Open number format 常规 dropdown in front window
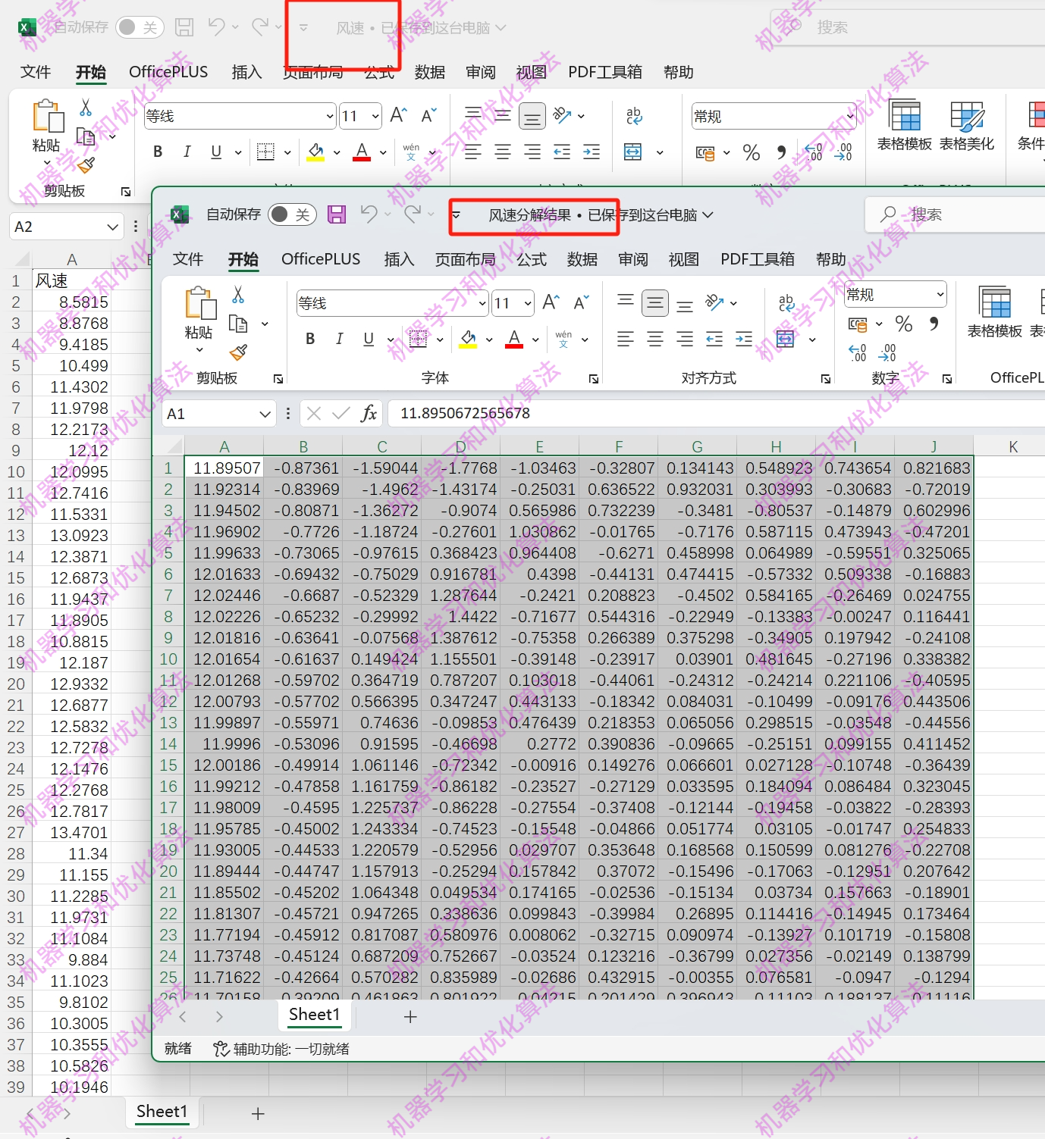Screen dimensions: 1045x1139 click(940, 294)
